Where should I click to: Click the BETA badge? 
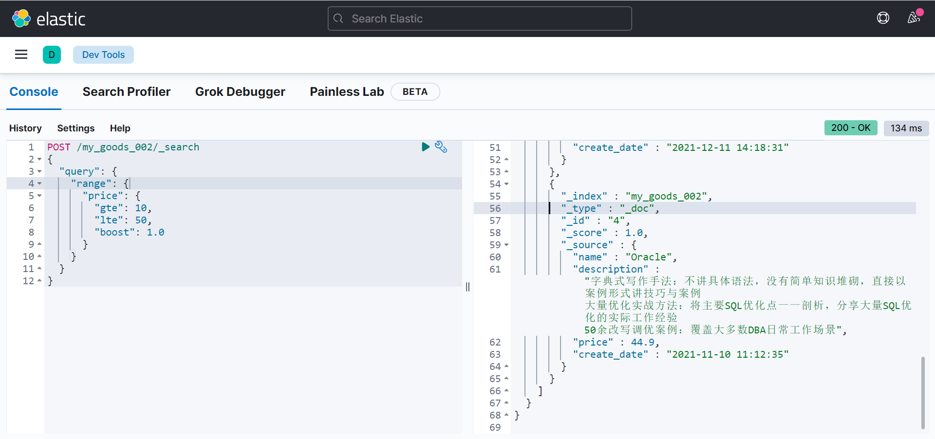pyautogui.click(x=415, y=91)
